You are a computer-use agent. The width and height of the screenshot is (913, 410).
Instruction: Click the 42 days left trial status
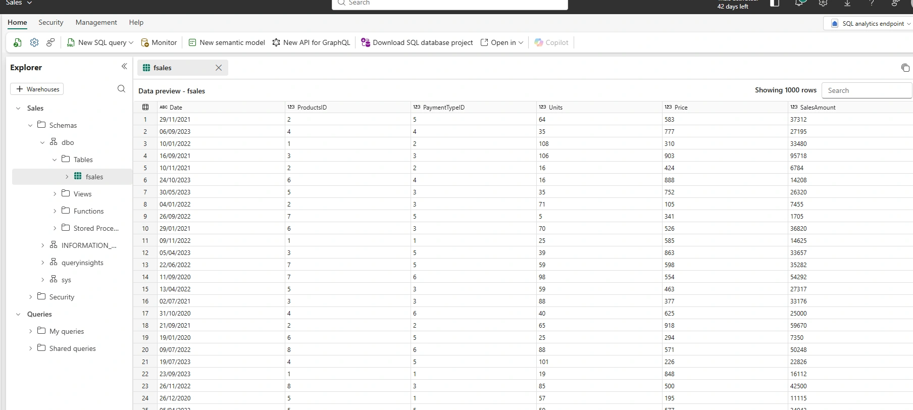point(733,7)
